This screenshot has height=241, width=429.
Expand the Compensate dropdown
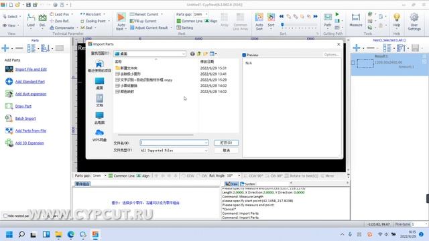point(78,27)
